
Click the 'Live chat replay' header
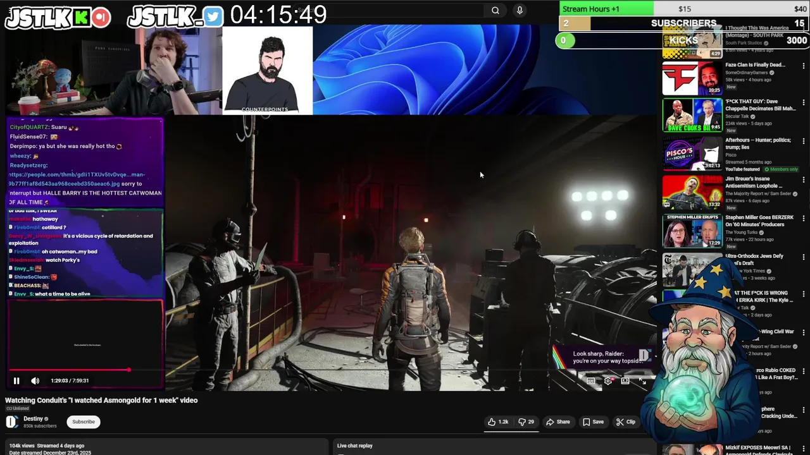click(x=355, y=446)
